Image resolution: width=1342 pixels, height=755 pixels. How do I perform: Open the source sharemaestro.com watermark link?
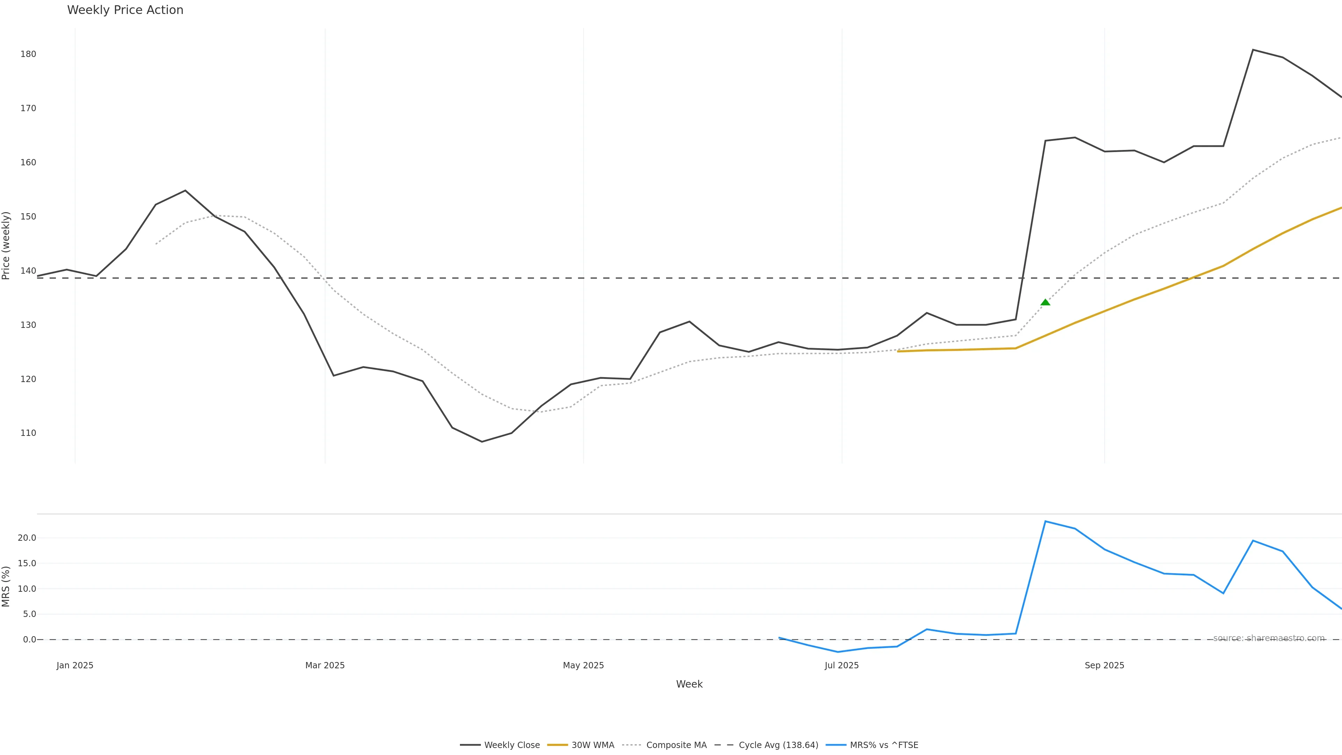pos(1269,638)
